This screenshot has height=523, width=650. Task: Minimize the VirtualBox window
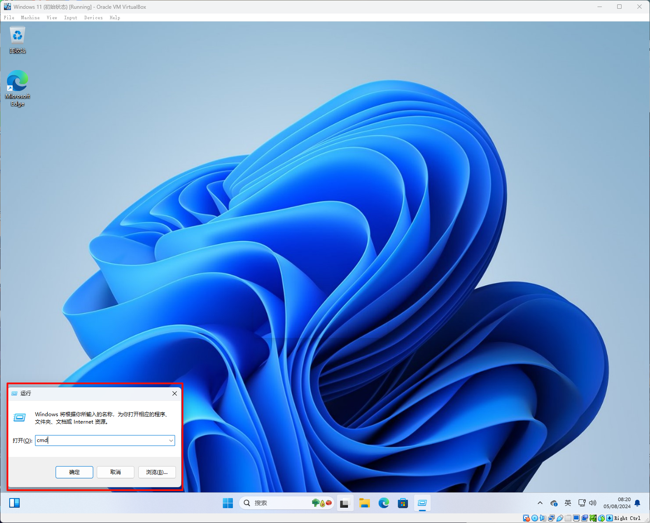[x=600, y=7]
